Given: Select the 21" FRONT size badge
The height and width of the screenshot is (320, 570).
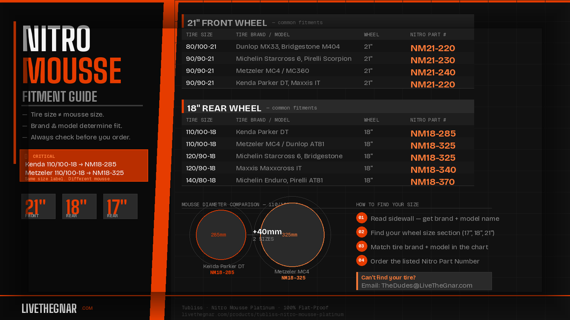Looking at the screenshot, I should [38, 206].
